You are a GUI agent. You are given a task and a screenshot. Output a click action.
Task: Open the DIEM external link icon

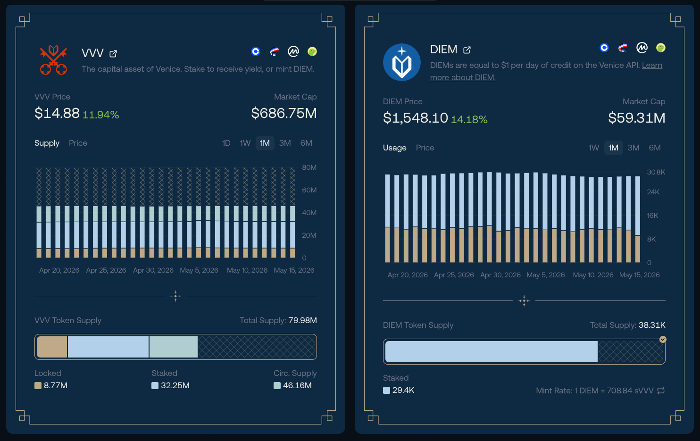coord(467,50)
